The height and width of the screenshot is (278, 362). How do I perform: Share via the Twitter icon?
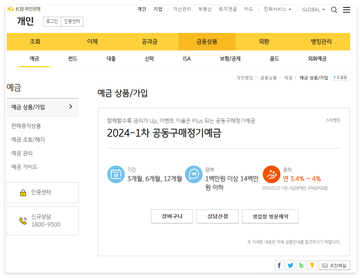(x=290, y=265)
